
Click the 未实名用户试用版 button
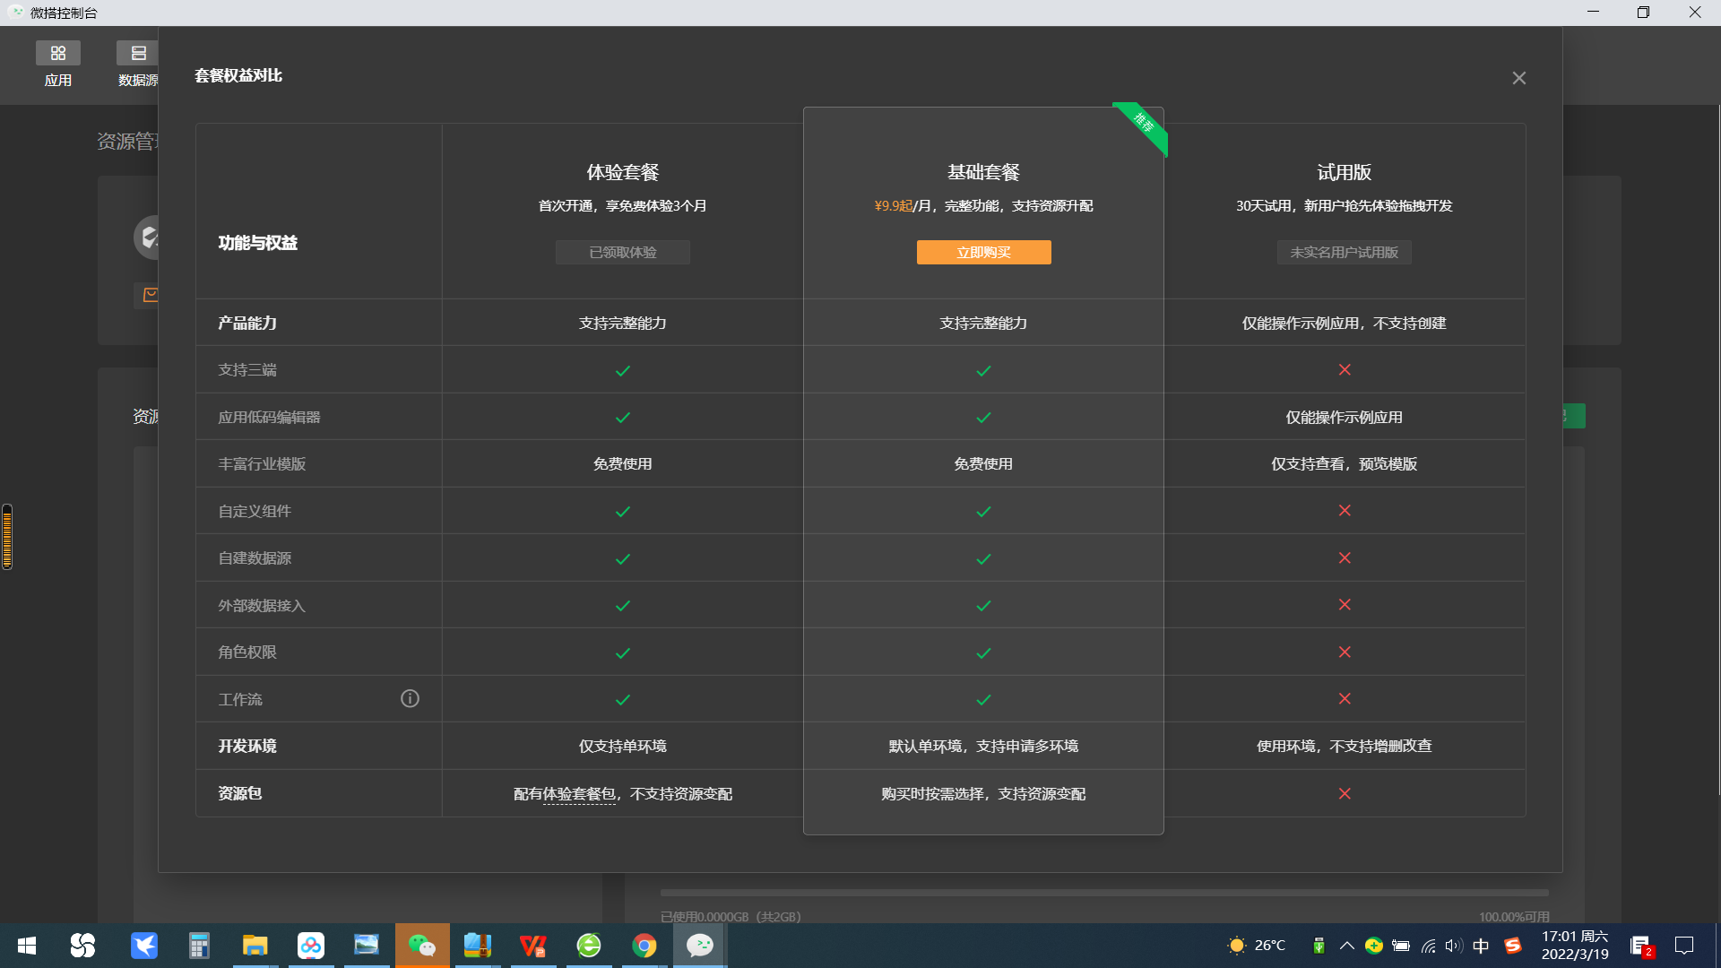click(1344, 253)
